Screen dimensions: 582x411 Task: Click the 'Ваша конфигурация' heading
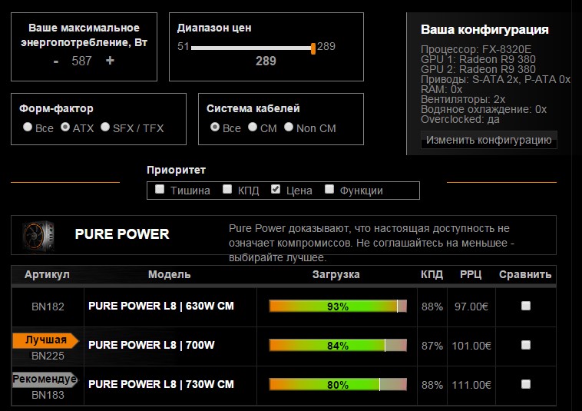(484, 30)
